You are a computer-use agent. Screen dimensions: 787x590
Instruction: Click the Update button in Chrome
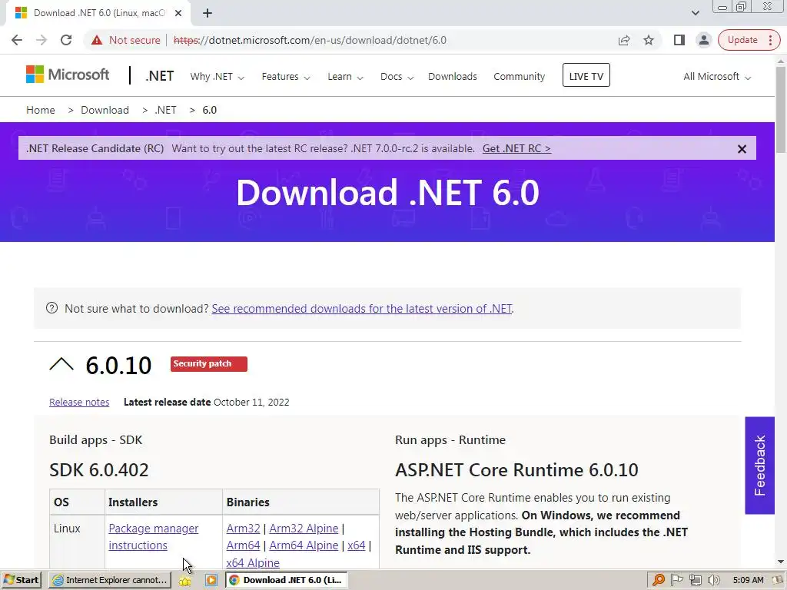742,40
